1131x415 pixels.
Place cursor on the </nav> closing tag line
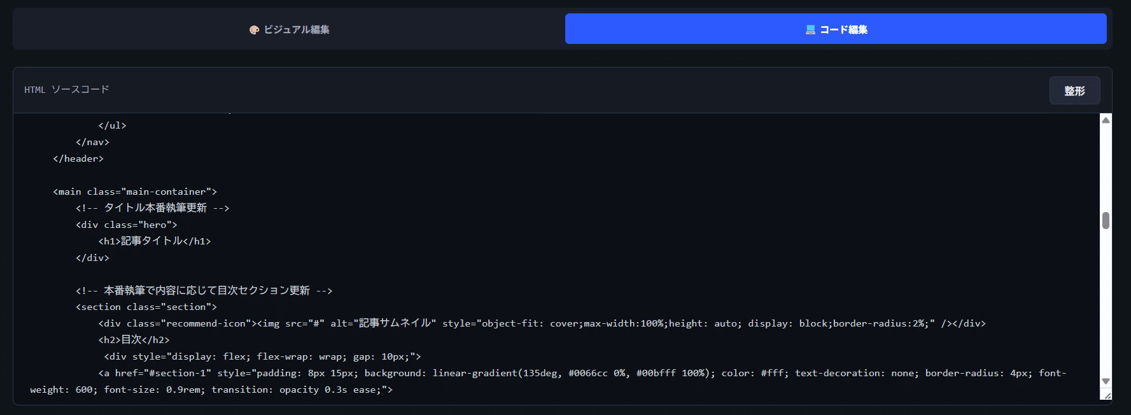pyautogui.click(x=93, y=142)
